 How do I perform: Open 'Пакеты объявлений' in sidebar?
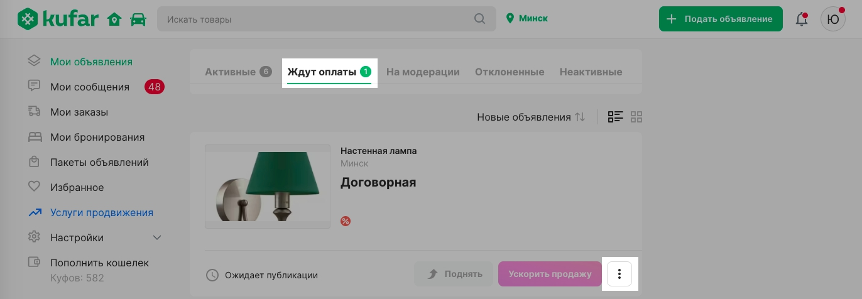coord(99,162)
